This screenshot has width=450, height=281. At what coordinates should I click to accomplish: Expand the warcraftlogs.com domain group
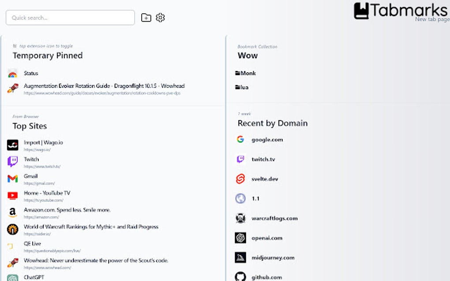click(240, 218)
